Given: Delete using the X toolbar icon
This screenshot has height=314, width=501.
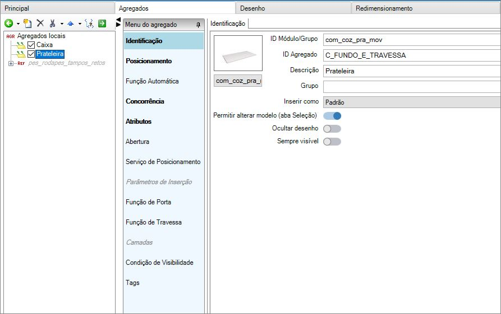Looking at the screenshot, I should tap(40, 23).
